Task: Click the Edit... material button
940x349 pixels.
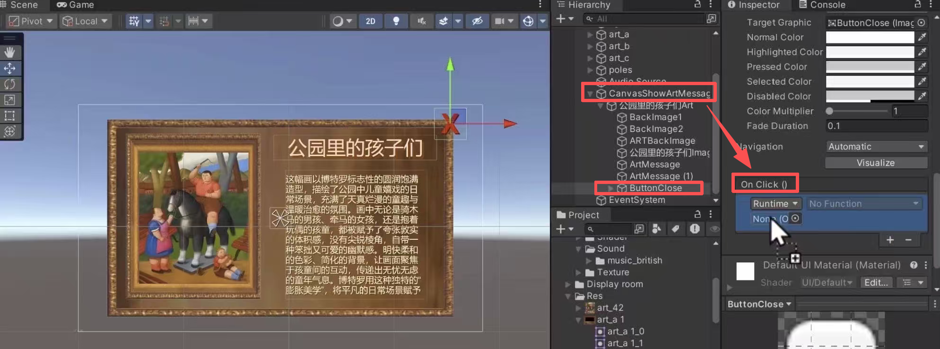Action: click(876, 282)
